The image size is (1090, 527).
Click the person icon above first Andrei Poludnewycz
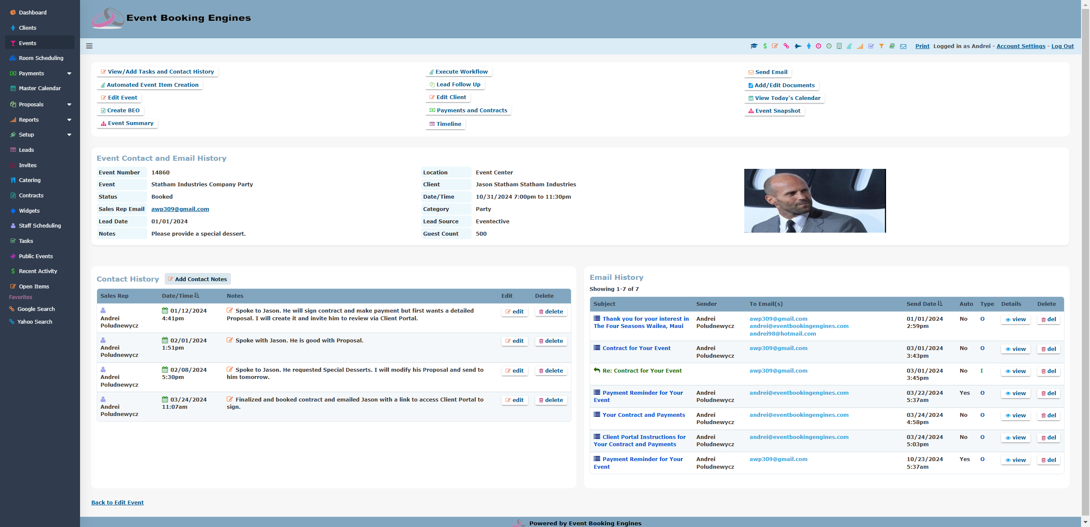click(x=103, y=311)
